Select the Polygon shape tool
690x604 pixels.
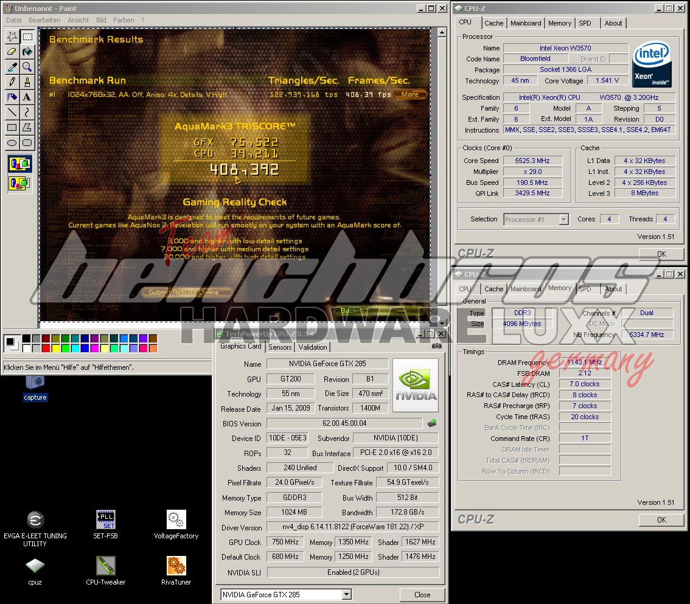(27, 128)
